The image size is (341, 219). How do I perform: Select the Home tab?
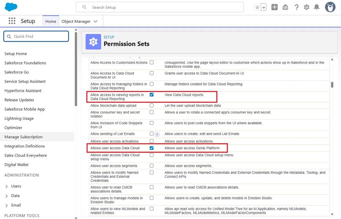pyautogui.click(x=51, y=21)
